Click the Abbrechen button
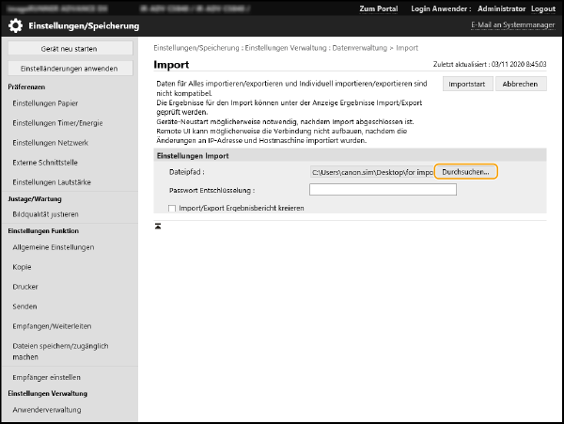 [x=521, y=84]
